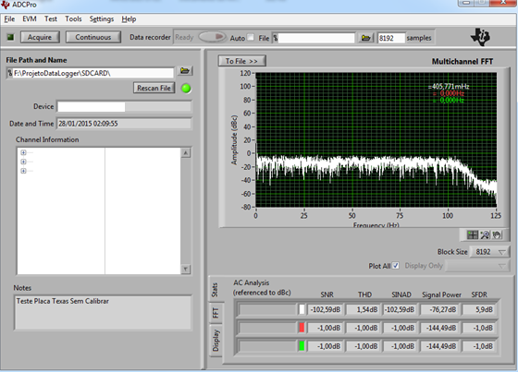This screenshot has width=518, height=372.
Task: Expand the third Channel Information tree node
Action: [x=23, y=171]
